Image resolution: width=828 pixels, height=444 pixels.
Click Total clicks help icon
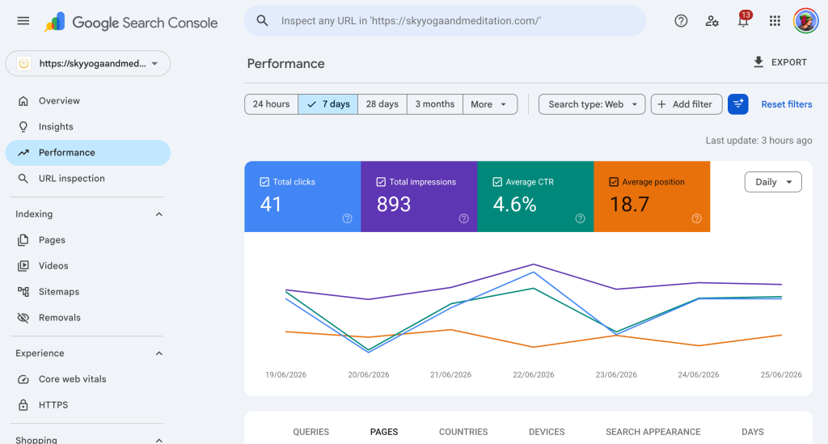pos(347,218)
